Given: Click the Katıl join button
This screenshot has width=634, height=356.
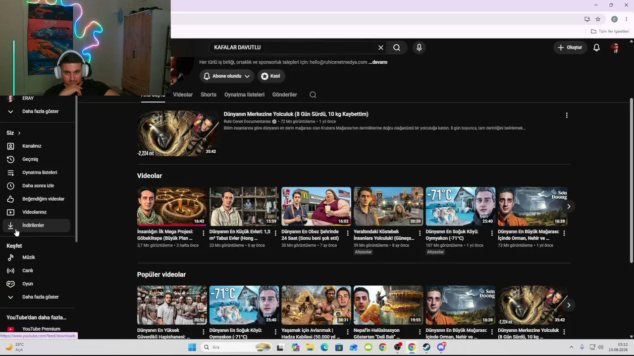Looking at the screenshot, I should [270, 76].
